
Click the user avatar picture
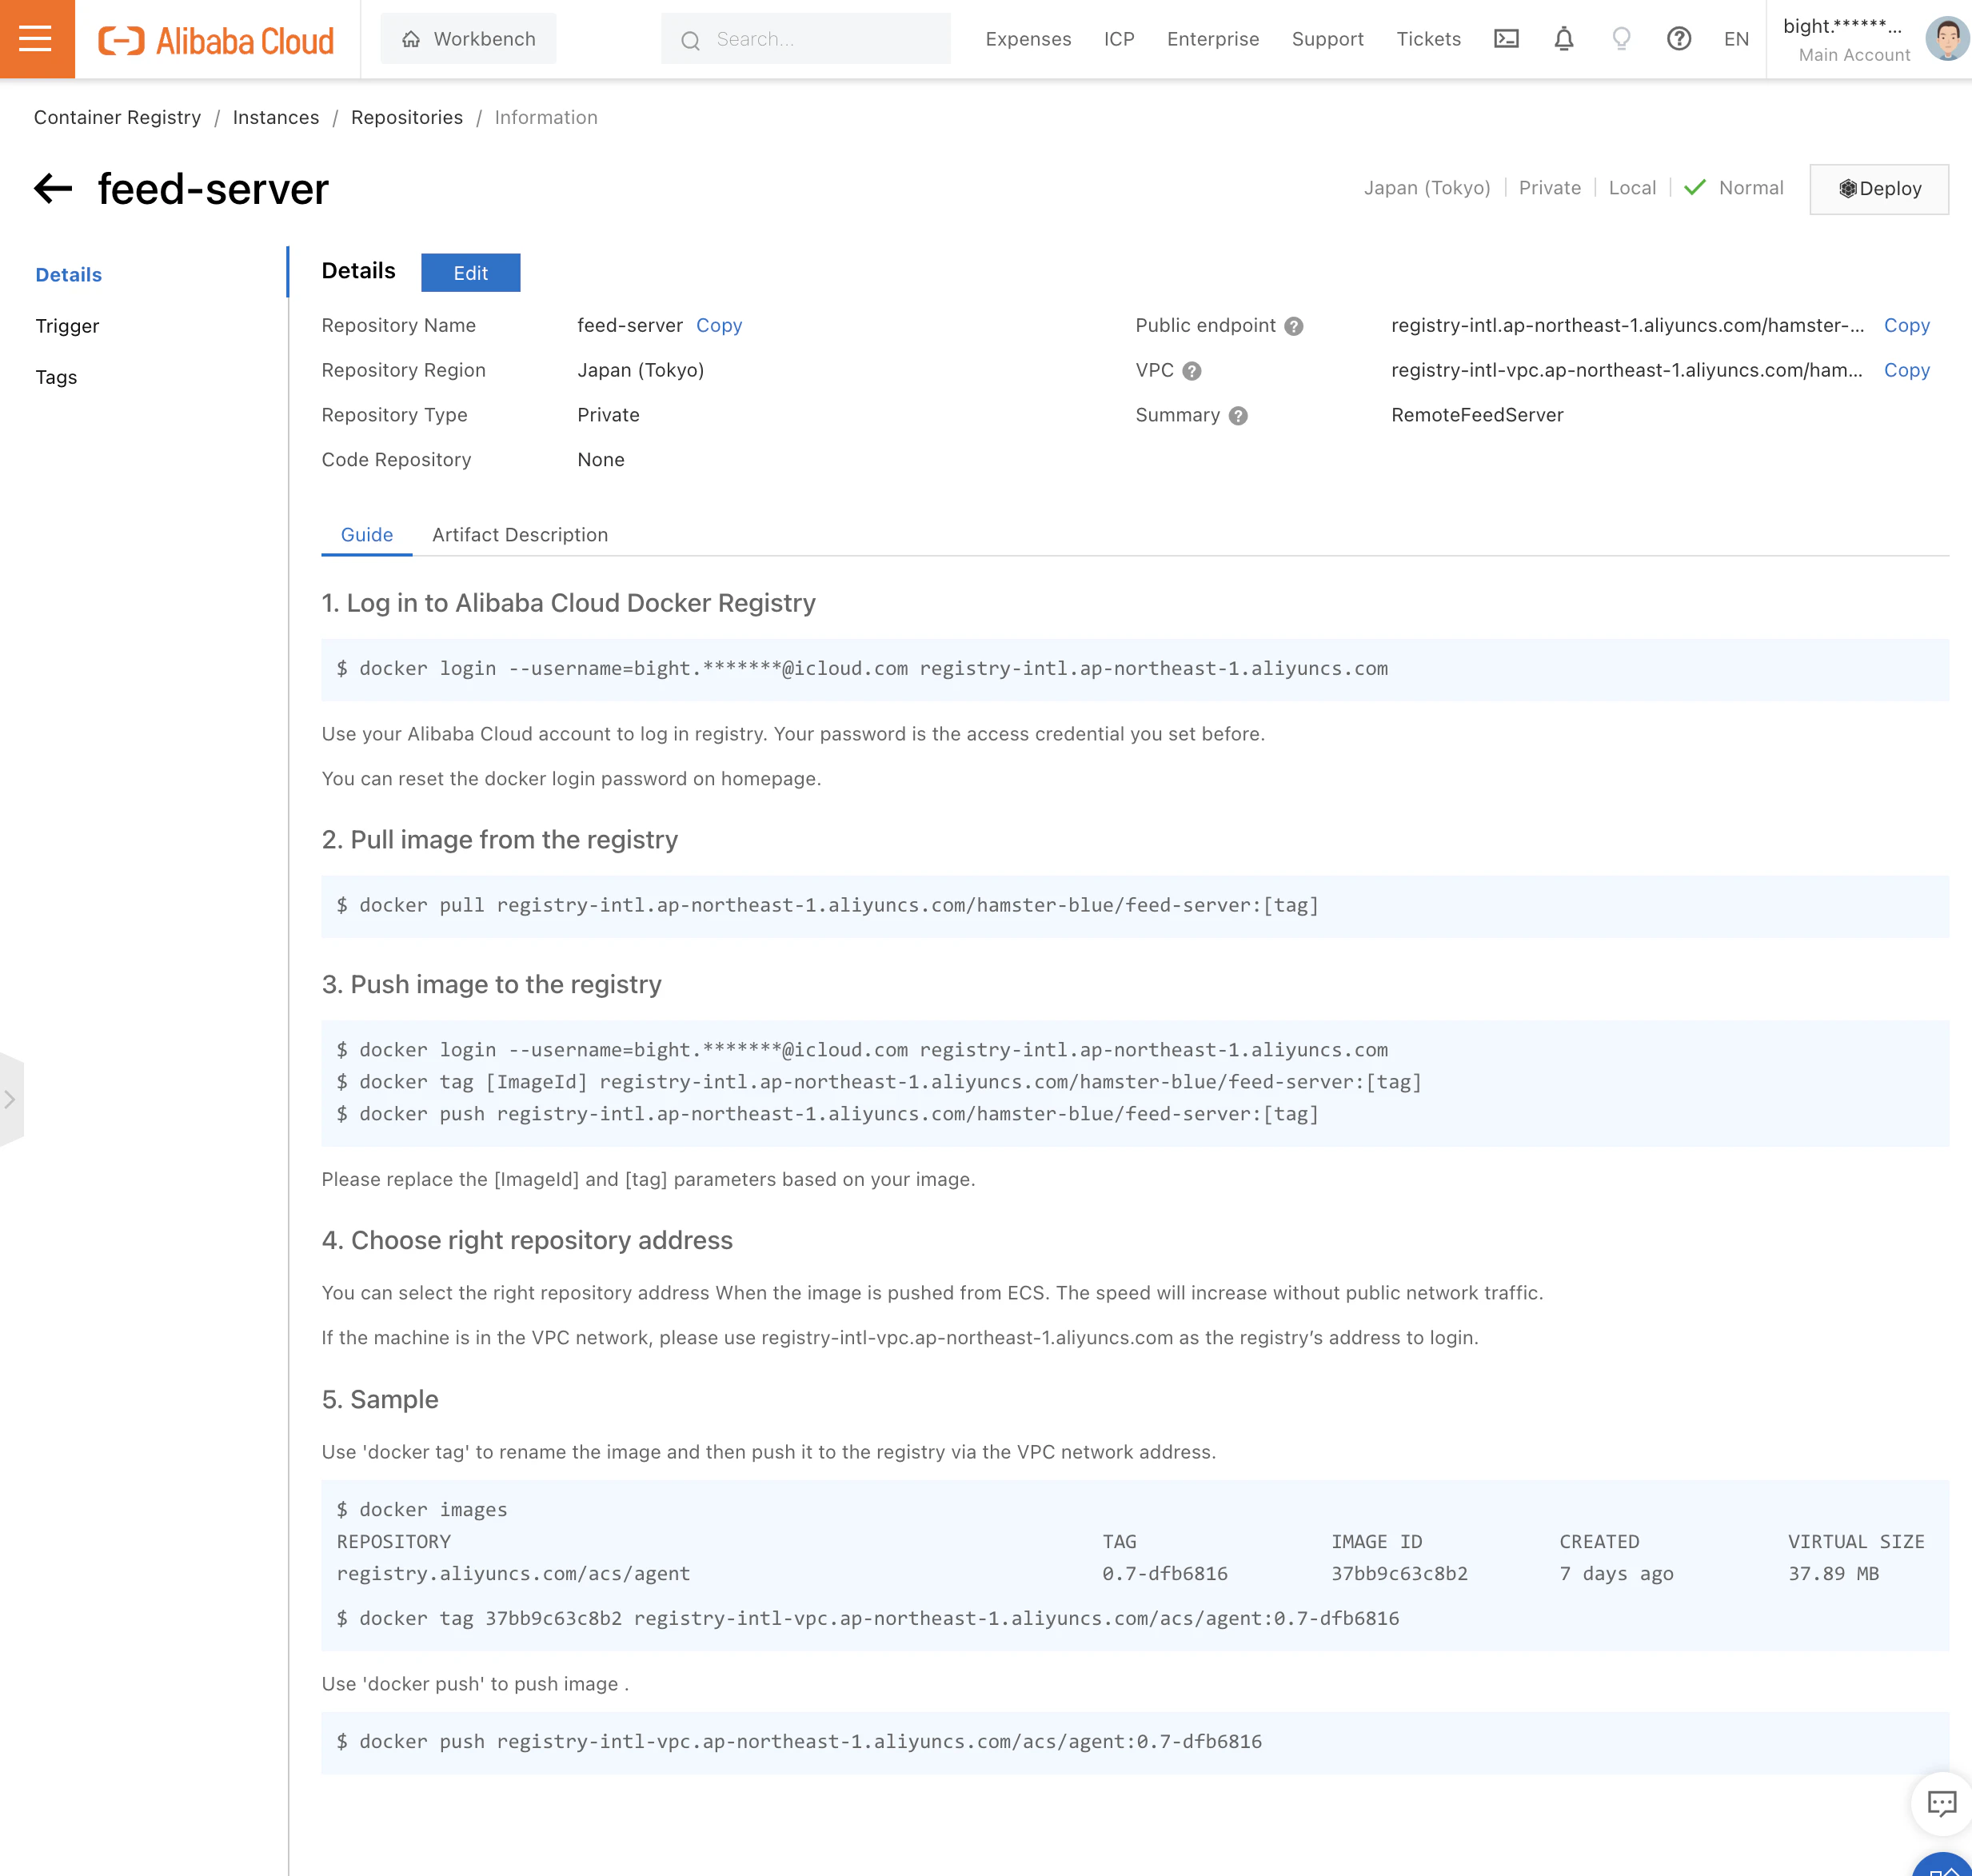point(1946,39)
